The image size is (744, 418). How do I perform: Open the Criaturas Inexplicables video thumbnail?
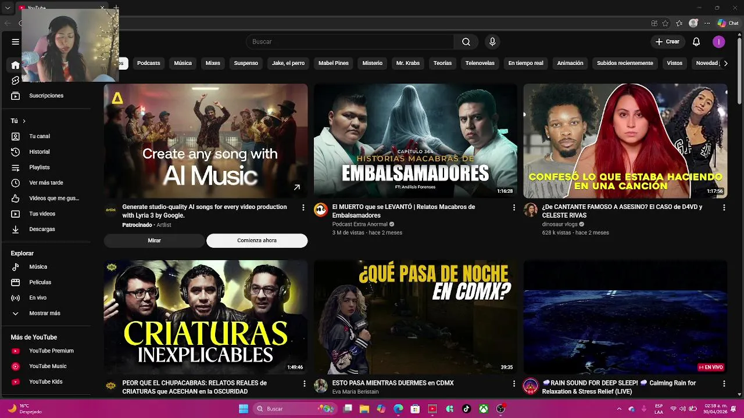pos(206,317)
